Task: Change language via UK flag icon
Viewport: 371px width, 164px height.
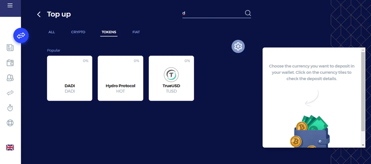Action: click(10, 148)
